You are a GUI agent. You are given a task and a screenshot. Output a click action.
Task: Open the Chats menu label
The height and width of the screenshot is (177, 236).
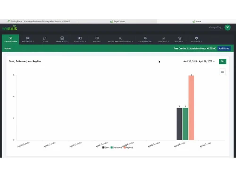[x=45, y=42]
